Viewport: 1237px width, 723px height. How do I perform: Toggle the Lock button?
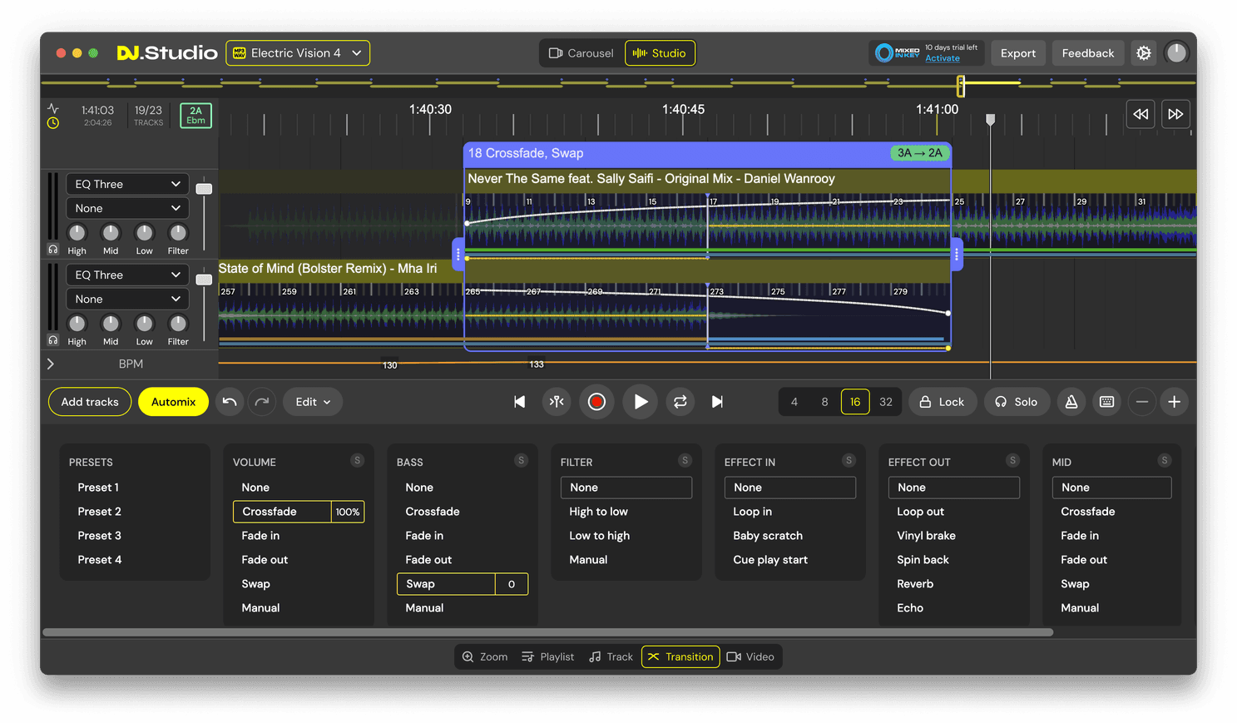point(943,402)
